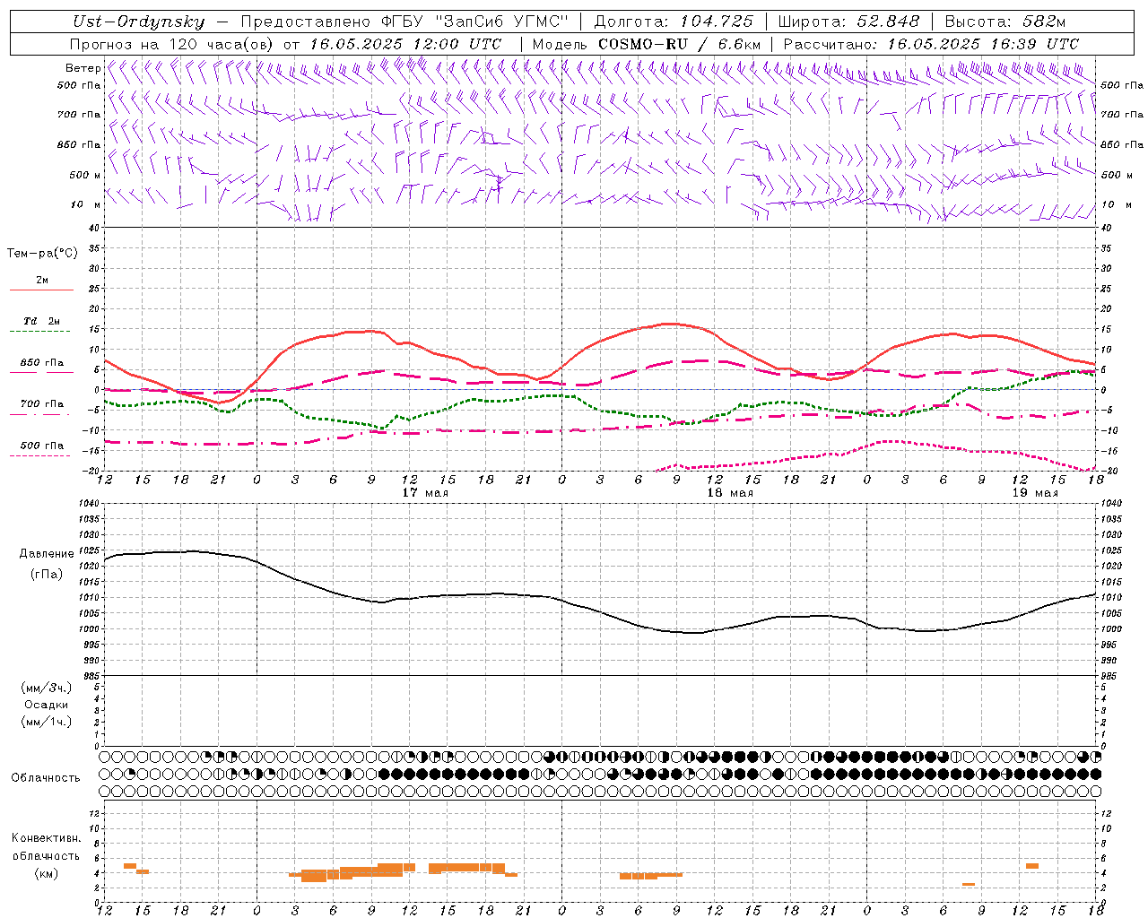Click the model name COSMO-RU / 6.6км
1148x918 pixels.
click(x=679, y=44)
